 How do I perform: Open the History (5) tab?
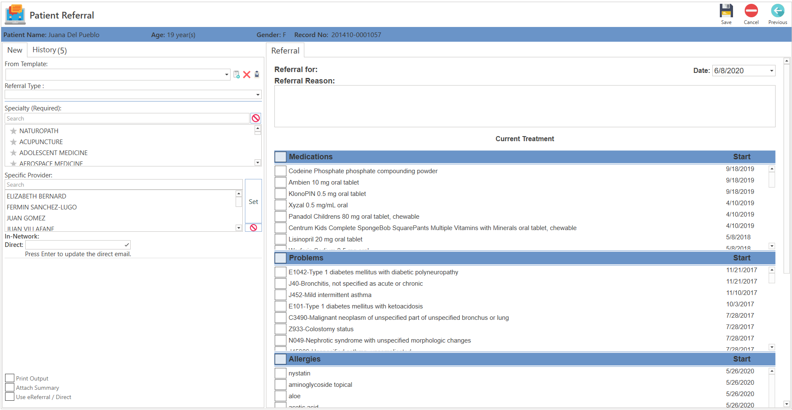(49, 50)
